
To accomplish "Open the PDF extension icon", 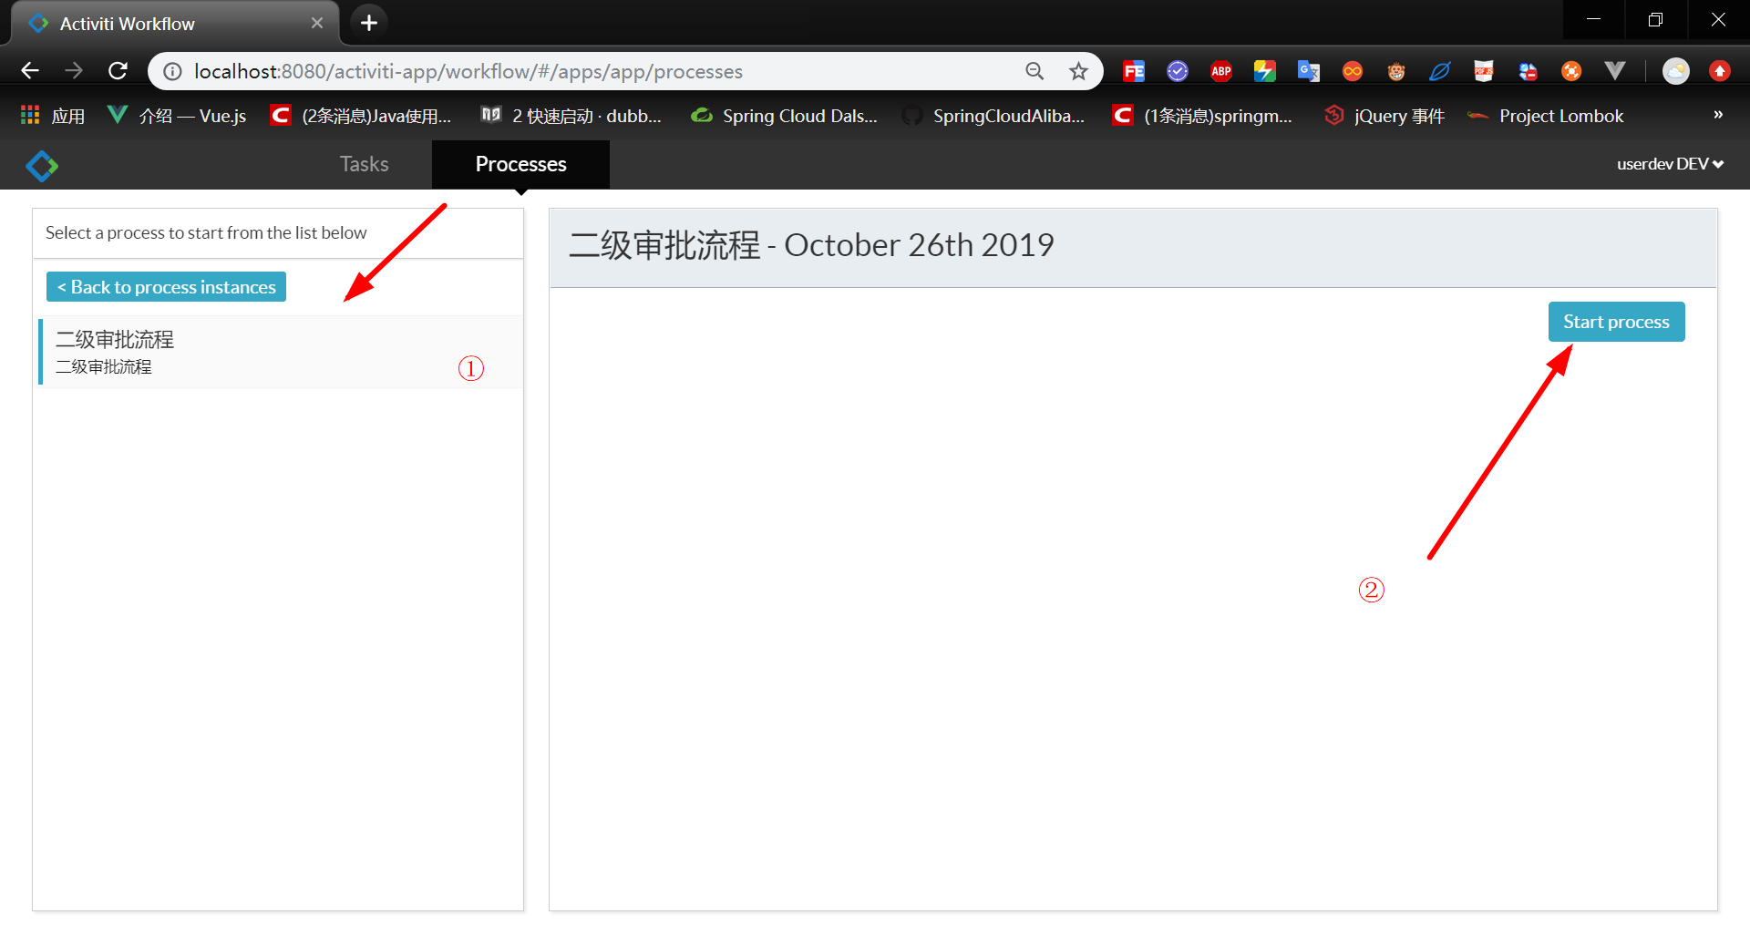I will pyautogui.click(x=1484, y=71).
